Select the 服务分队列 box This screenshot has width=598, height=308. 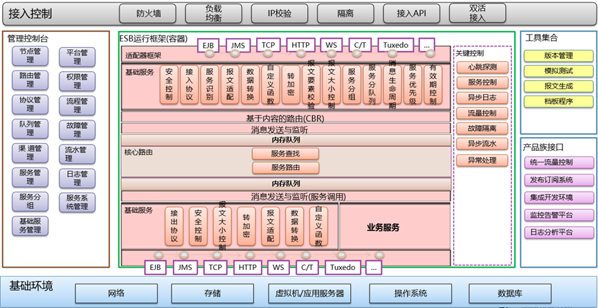coord(372,84)
